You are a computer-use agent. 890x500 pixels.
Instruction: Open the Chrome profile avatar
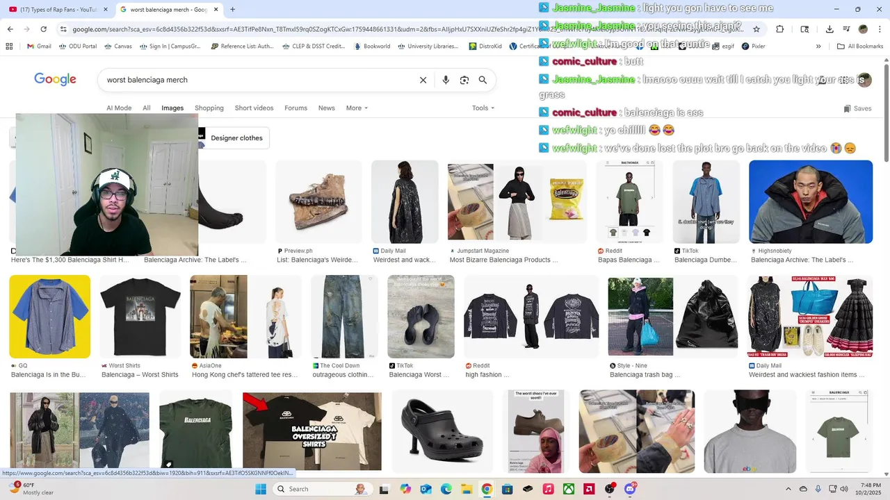point(863,29)
